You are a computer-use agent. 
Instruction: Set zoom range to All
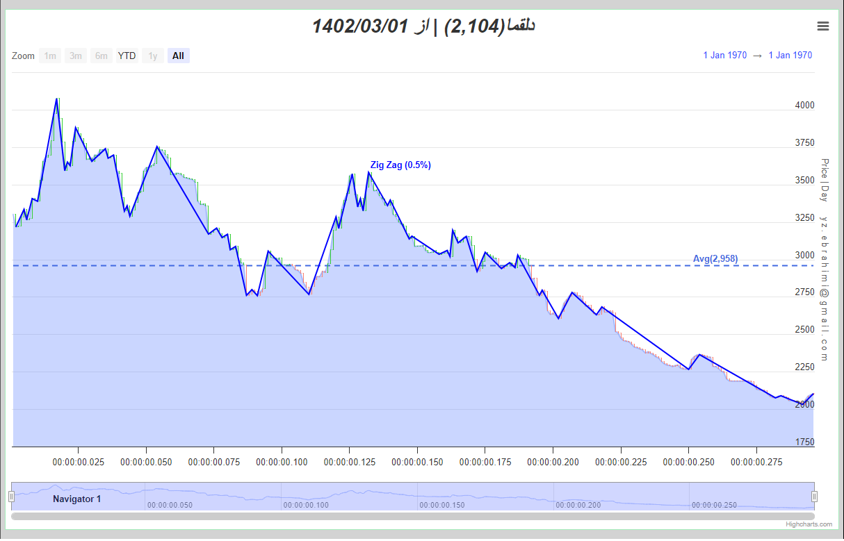[x=179, y=56]
